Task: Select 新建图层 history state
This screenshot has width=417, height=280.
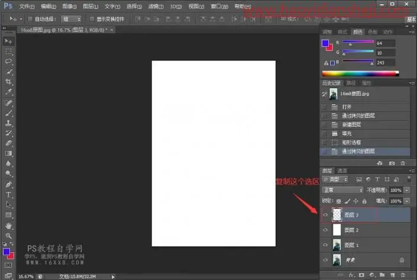Action: click(x=365, y=125)
